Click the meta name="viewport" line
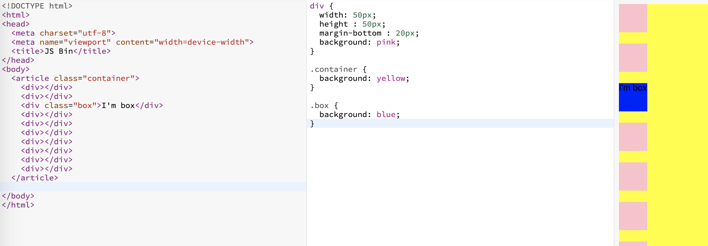The image size is (708, 246). [132, 42]
